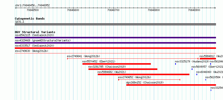
Task: Select the Cytogenetic Bands track title
Action: point(30,19)
